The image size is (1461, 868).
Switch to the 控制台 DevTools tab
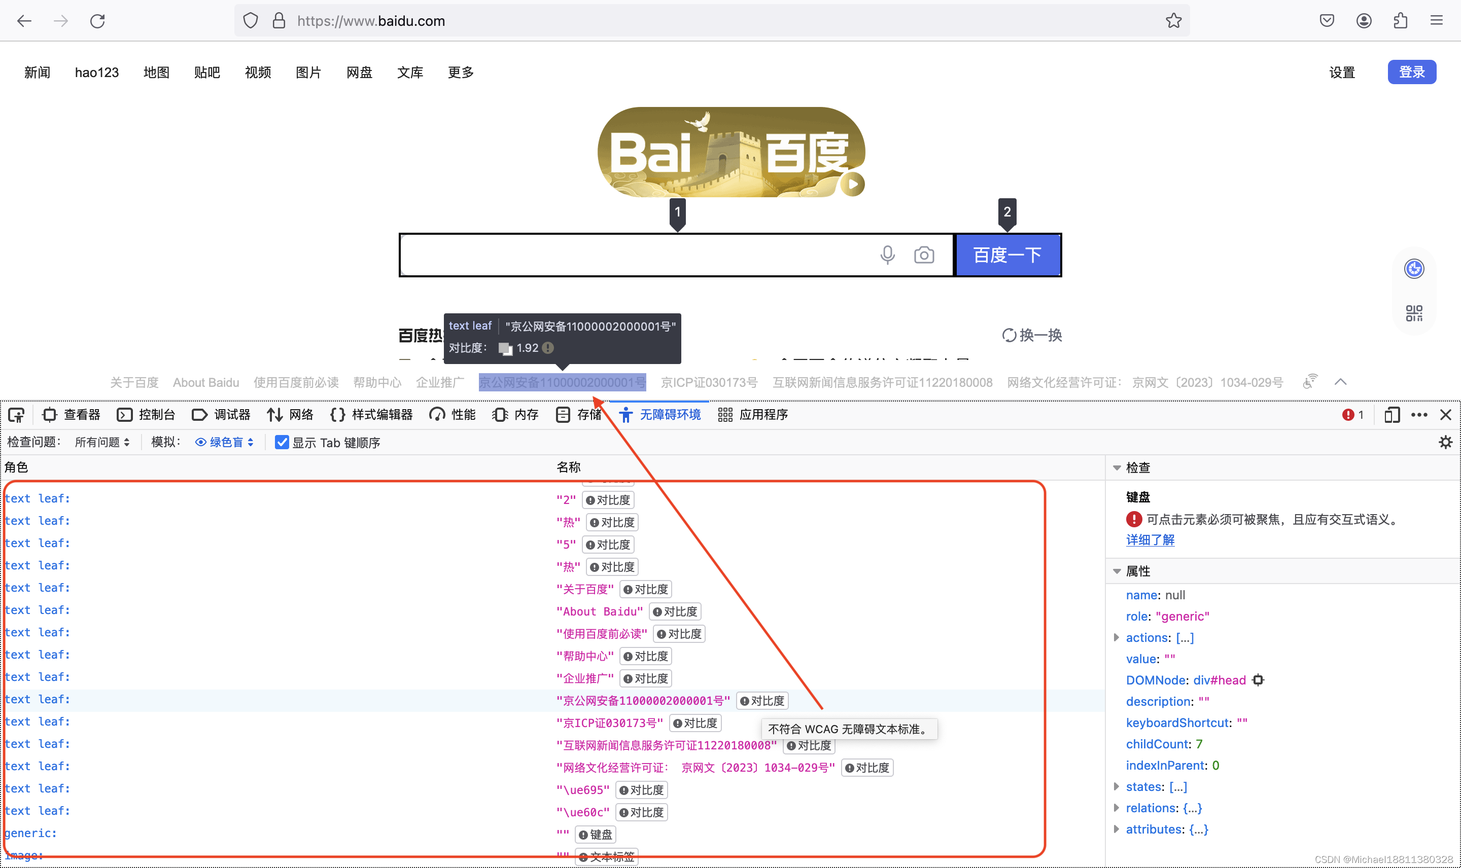[x=157, y=414]
